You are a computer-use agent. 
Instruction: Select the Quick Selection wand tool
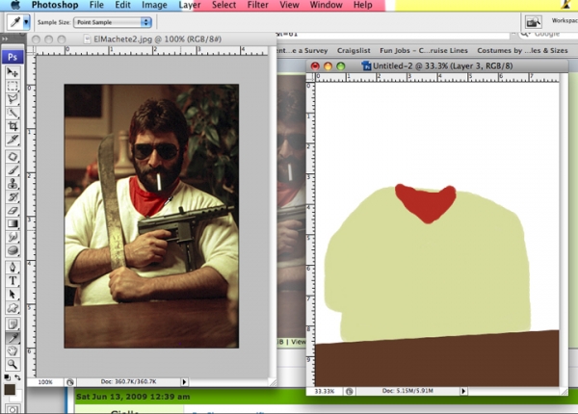[13, 113]
